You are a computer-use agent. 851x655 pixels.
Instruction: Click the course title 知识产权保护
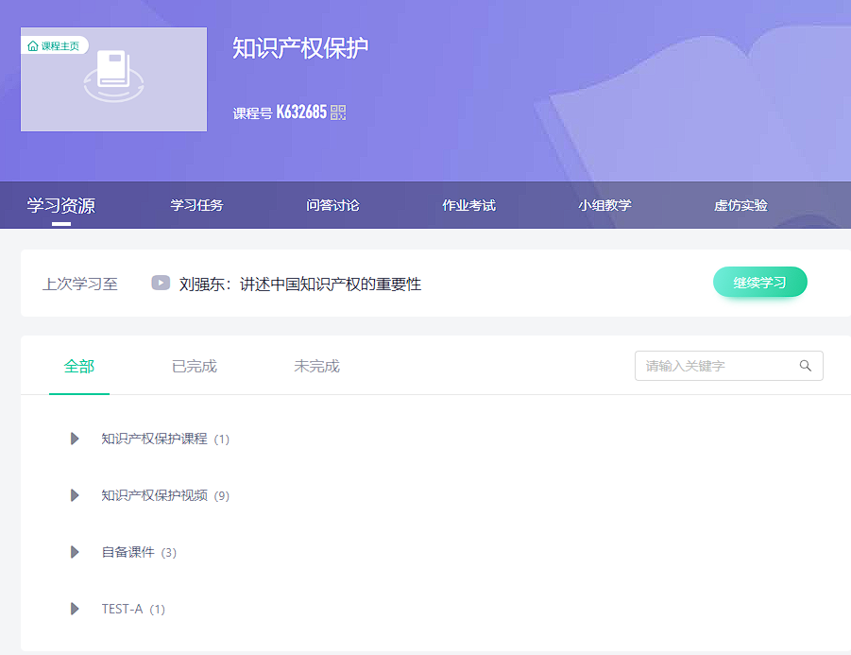click(x=300, y=48)
